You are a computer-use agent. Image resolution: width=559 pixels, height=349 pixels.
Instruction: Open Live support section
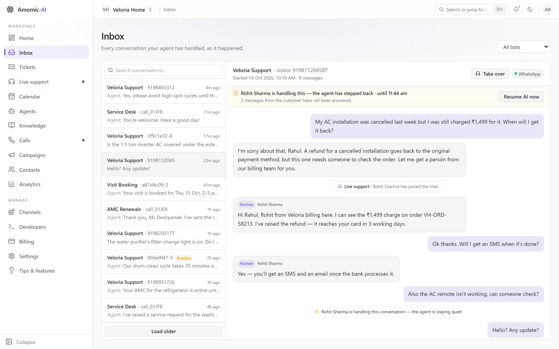click(x=47, y=82)
